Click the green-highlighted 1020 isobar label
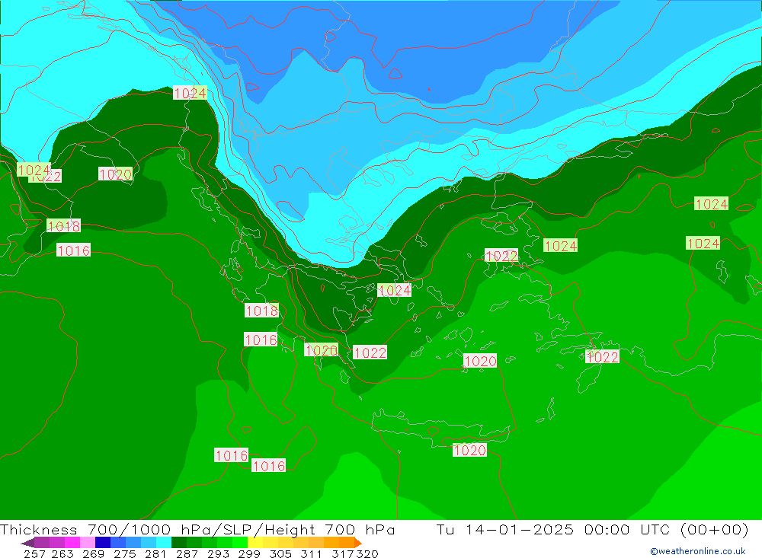The width and height of the screenshot is (762, 558). click(321, 350)
